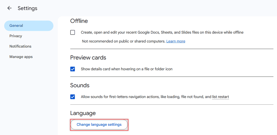Click Change language settings button

[99, 125]
